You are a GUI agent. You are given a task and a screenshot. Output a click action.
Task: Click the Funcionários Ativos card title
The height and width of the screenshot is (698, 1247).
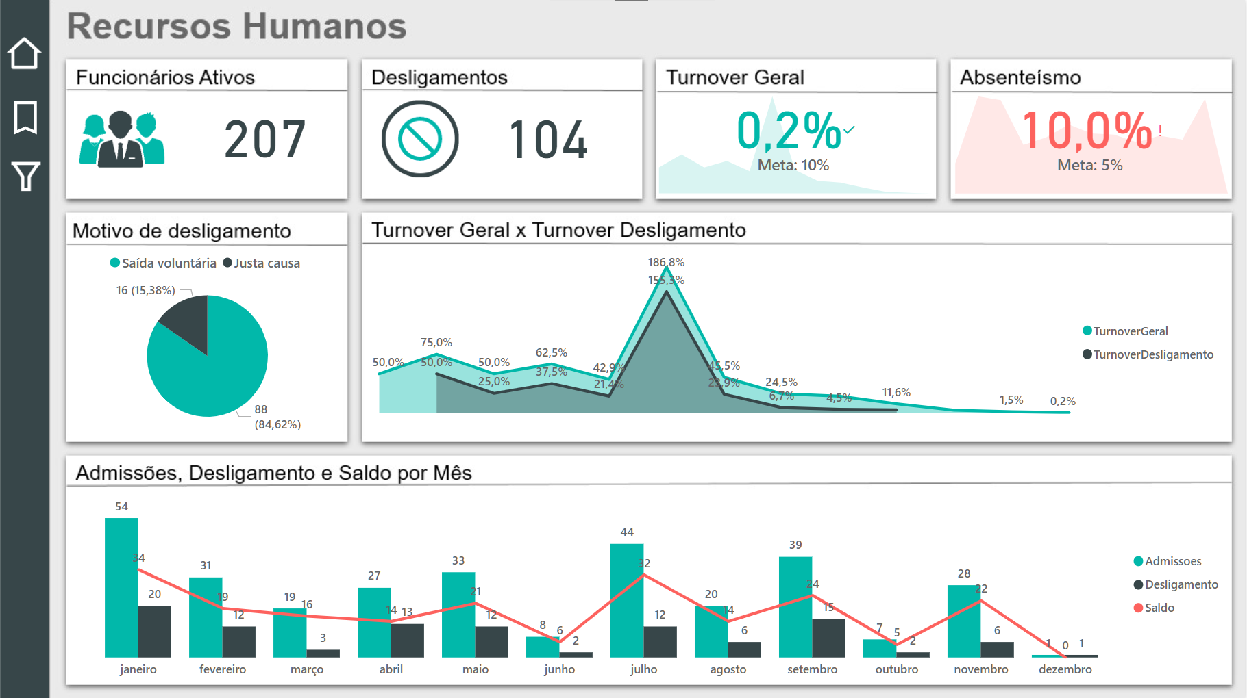(x=165, y=77)
